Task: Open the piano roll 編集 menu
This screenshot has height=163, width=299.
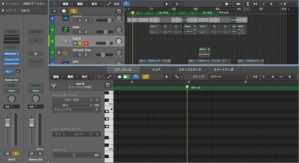Action: tap(58, 76)
